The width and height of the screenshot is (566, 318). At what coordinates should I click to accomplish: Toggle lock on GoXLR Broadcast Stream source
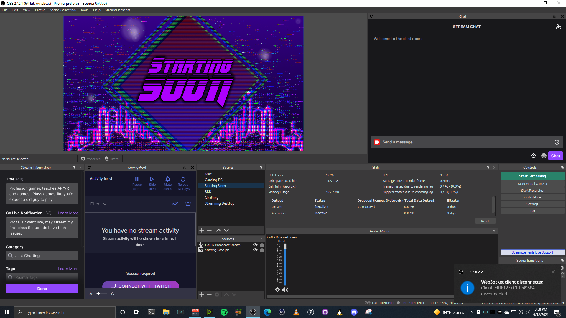coord(262,245)
